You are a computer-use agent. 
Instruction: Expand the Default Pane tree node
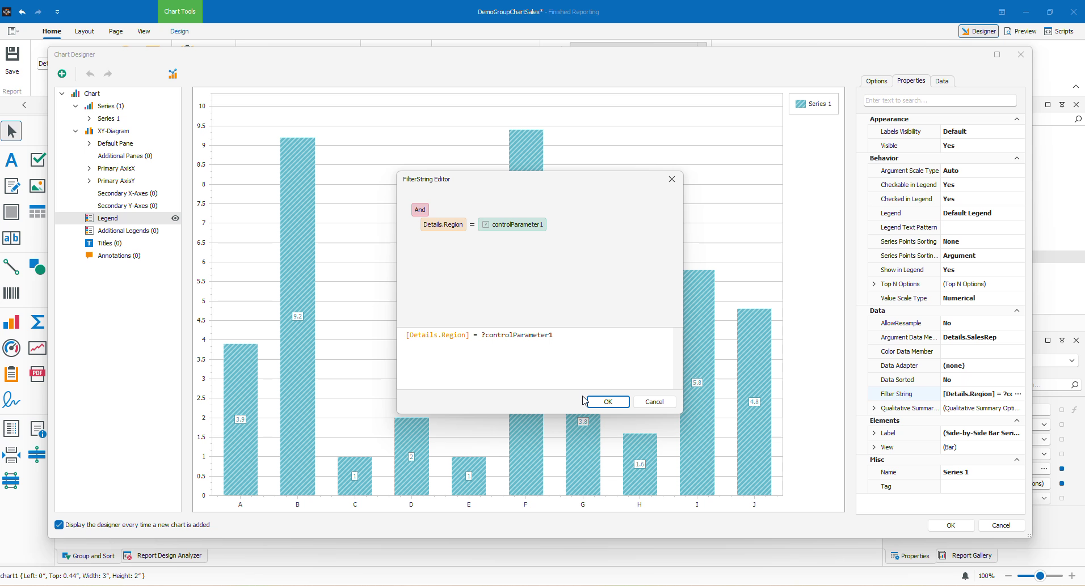tap(89, 143)
